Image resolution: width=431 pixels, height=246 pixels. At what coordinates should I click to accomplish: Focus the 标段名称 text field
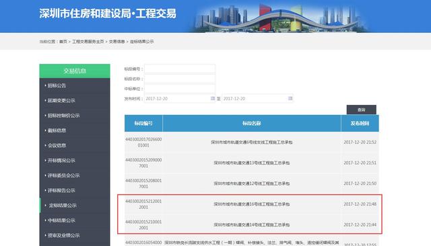pyautogui.click(x=180, y=79)
